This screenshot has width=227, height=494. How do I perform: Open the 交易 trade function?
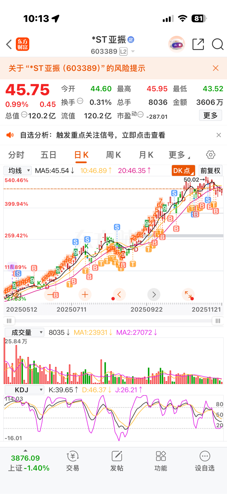(73, 461)
